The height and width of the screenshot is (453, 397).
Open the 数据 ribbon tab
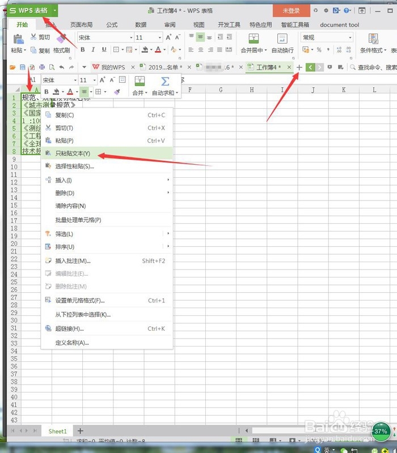(x=141, y=25)
